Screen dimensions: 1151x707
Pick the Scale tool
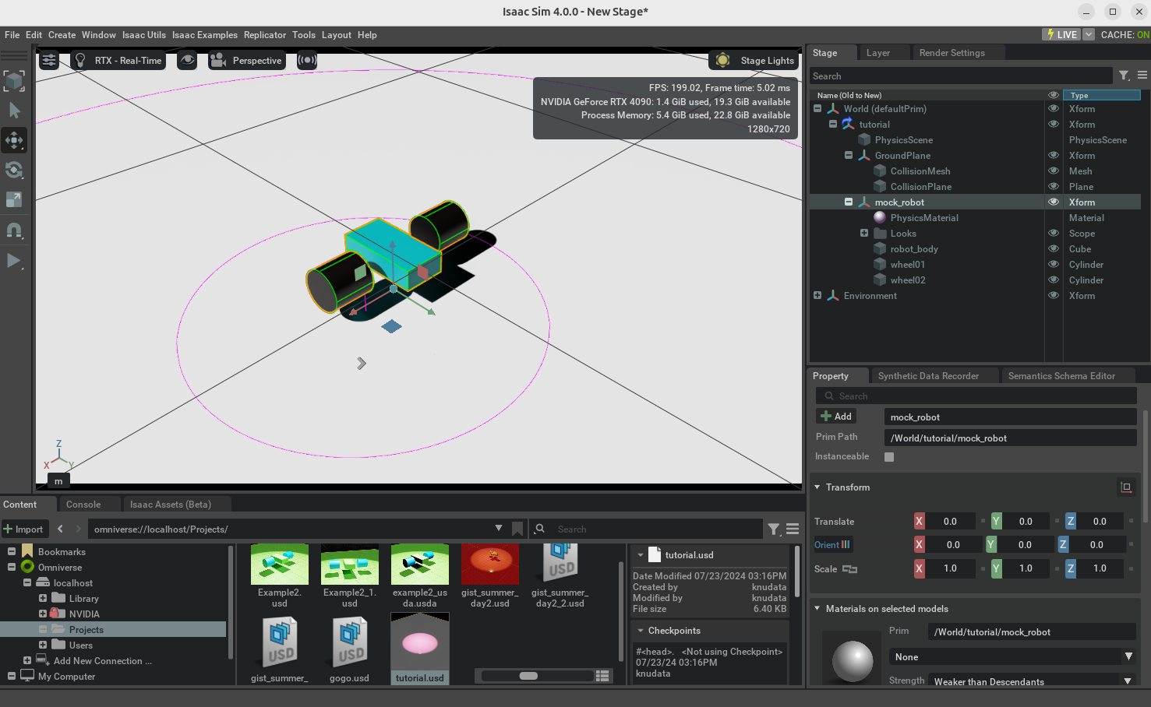click(14, 199)
